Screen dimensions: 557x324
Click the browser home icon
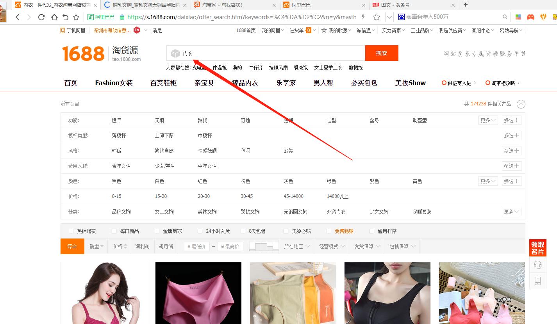[54, 17]
